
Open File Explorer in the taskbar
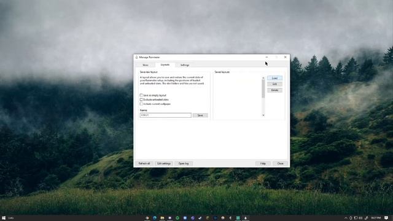point(162,218)
